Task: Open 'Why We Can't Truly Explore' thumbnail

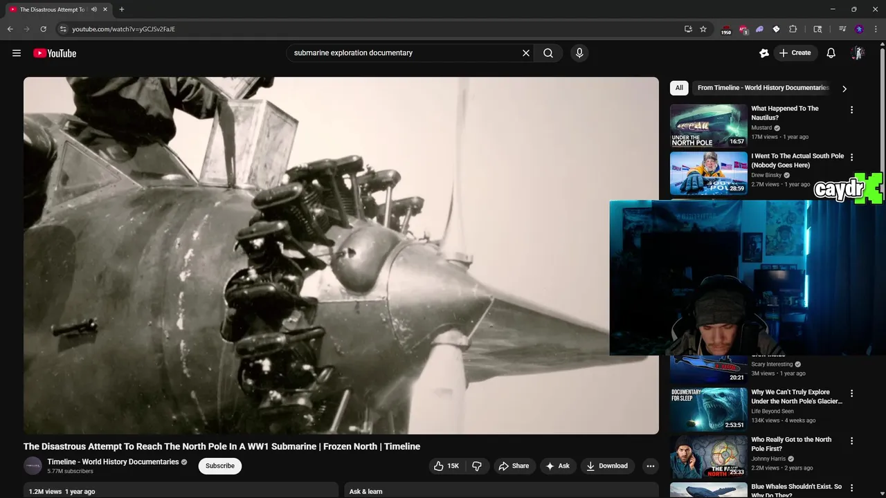Action: click(x=709, y=409)
